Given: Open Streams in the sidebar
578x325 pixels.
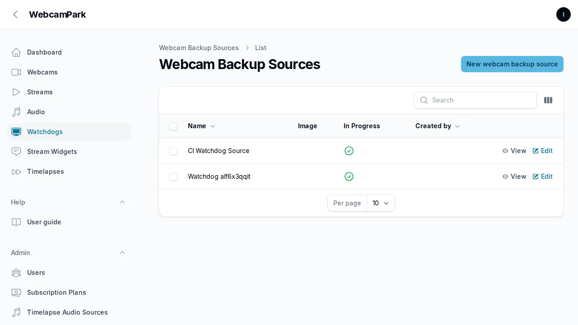Looking at the screenshot, I should tap(69, 92).
